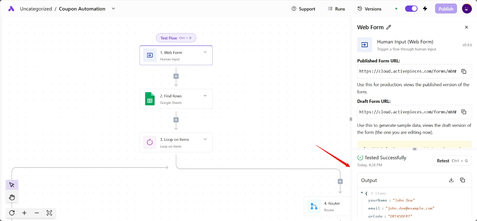The height and width of the screenshot is (221, 477).
Task: Open the flow name dropdown chevron
Action: (113, 9)
